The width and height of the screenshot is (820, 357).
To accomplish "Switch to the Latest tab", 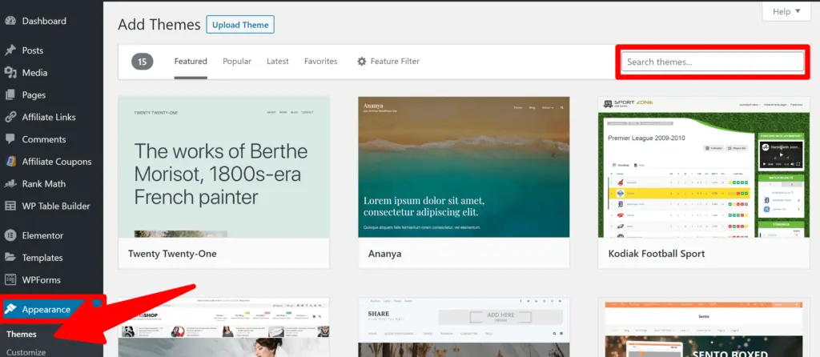I will (x=278, y=61).
